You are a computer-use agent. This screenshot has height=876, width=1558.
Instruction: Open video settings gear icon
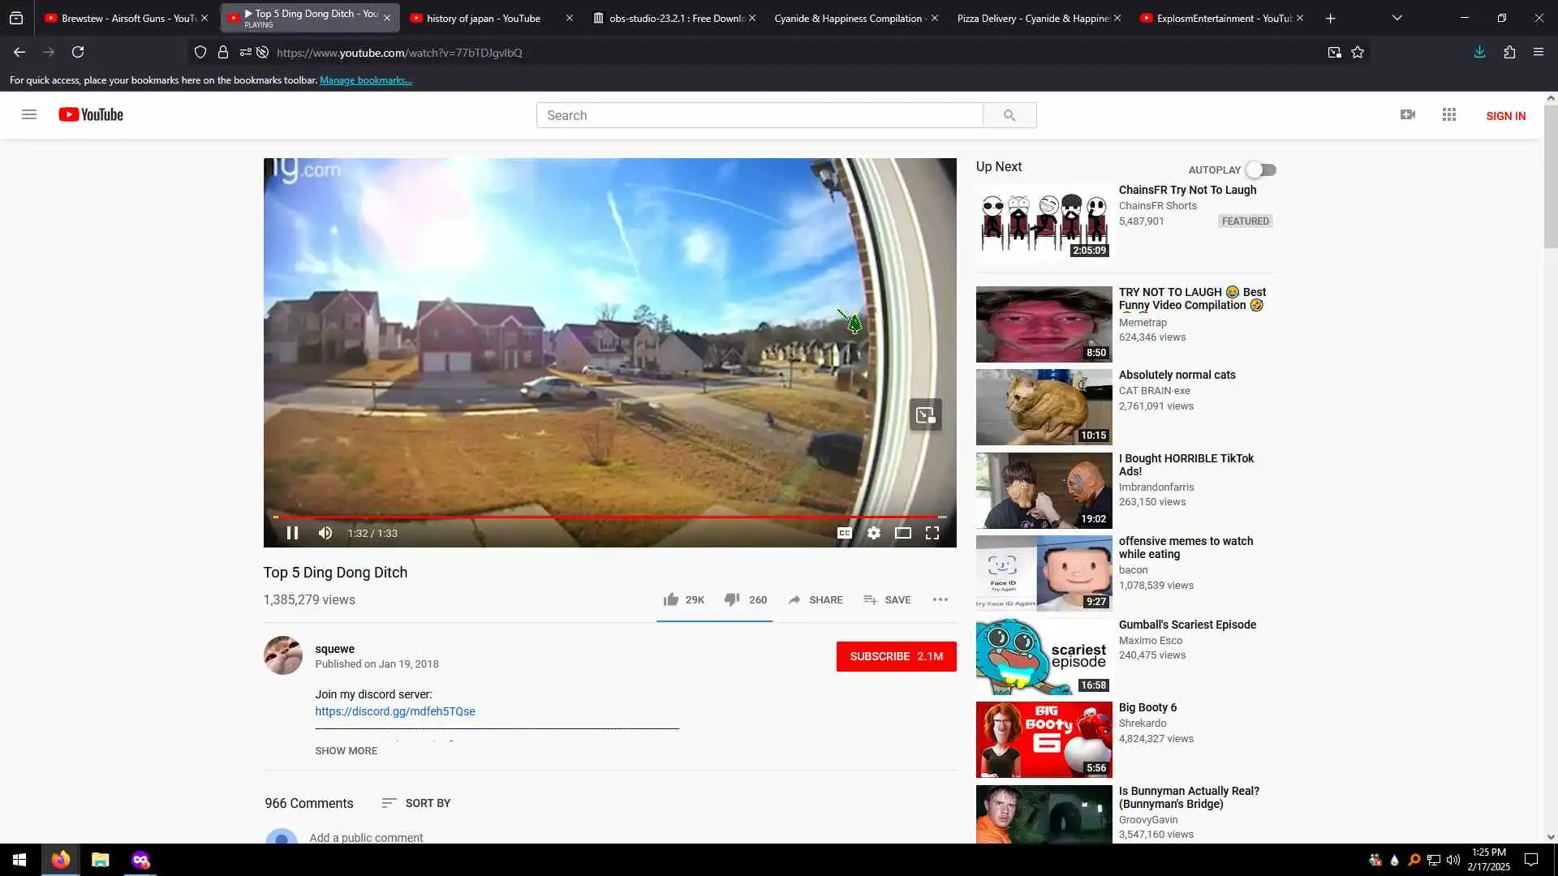click(x=873, y=533)
